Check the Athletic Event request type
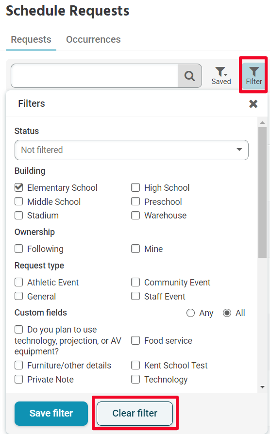Viewport: 270px width, 434px height. point(19,282)
